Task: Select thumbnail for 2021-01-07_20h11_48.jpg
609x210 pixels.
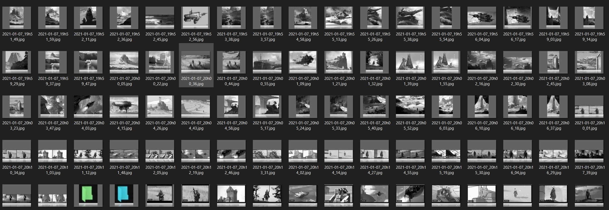Action: click(x=124, y=151)
